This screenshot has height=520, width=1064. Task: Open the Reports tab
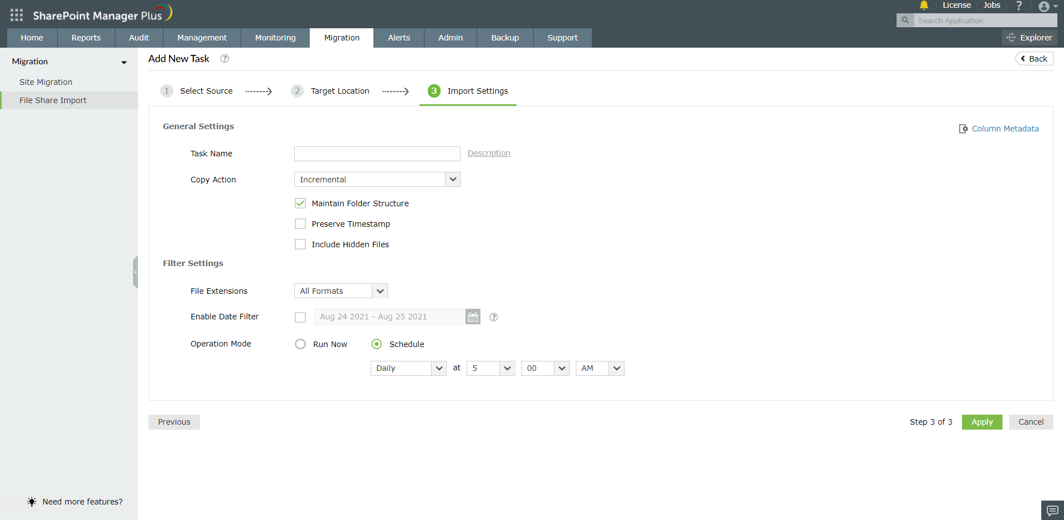[86, 38]
